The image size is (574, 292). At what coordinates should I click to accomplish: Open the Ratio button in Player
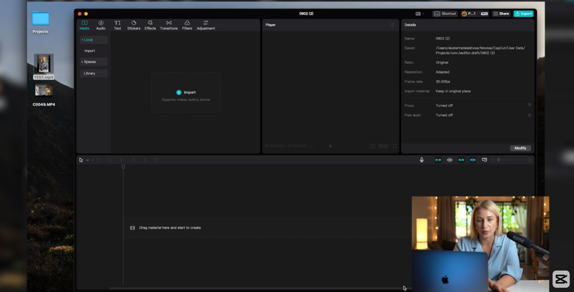click(x=383, y=146)
